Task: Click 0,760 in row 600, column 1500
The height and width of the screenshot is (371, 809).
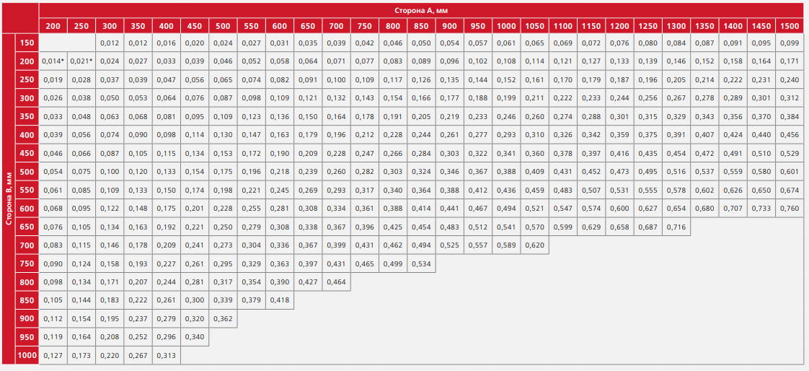Action: point(790,208)
